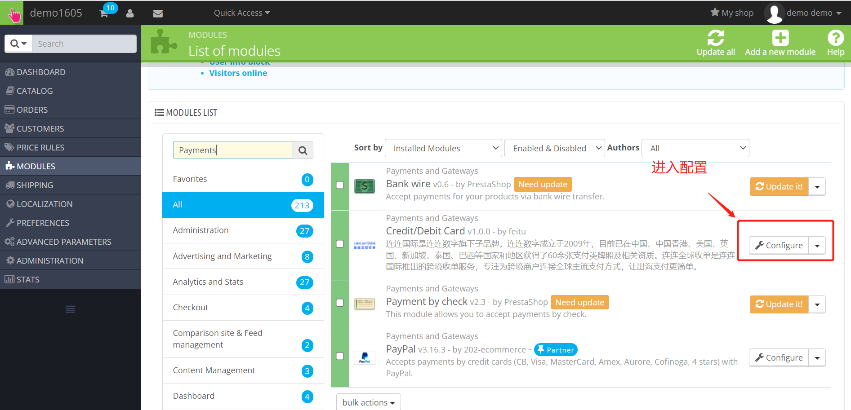Select the Administration module category
This screenshot has height=410, width=851.
[243, 230]
